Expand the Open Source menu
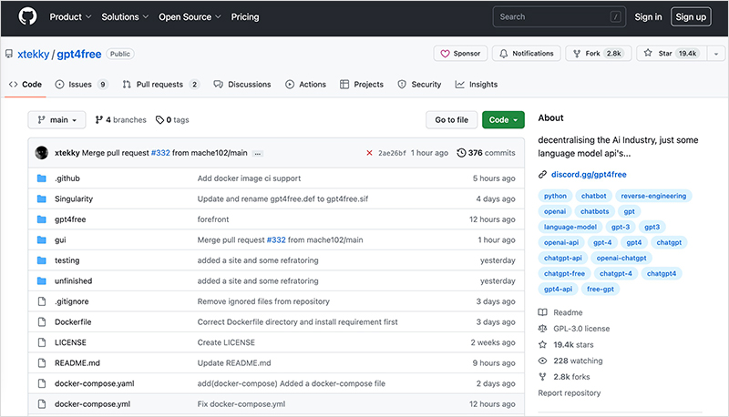This screenshot has width=729, height=417. tap(190, 16)
